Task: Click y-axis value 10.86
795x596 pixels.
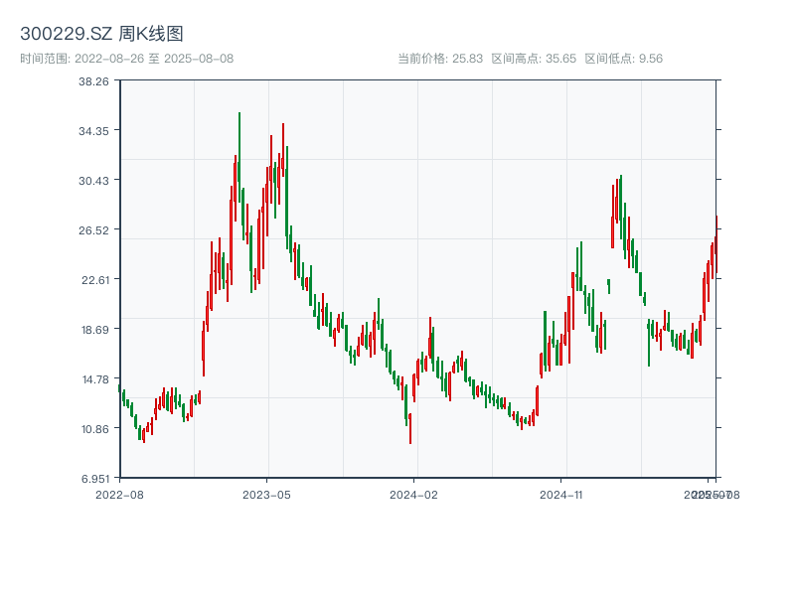Action: (x=94, y=429)
